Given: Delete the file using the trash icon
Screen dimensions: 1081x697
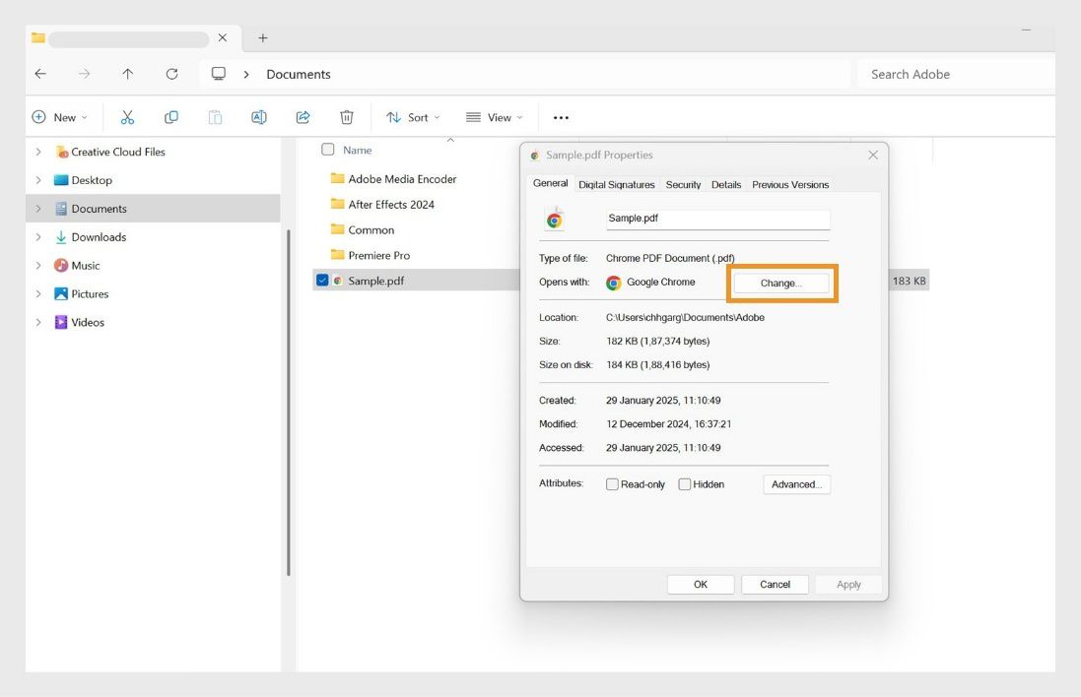Looking at the screenshot, I should click(347, 116).
